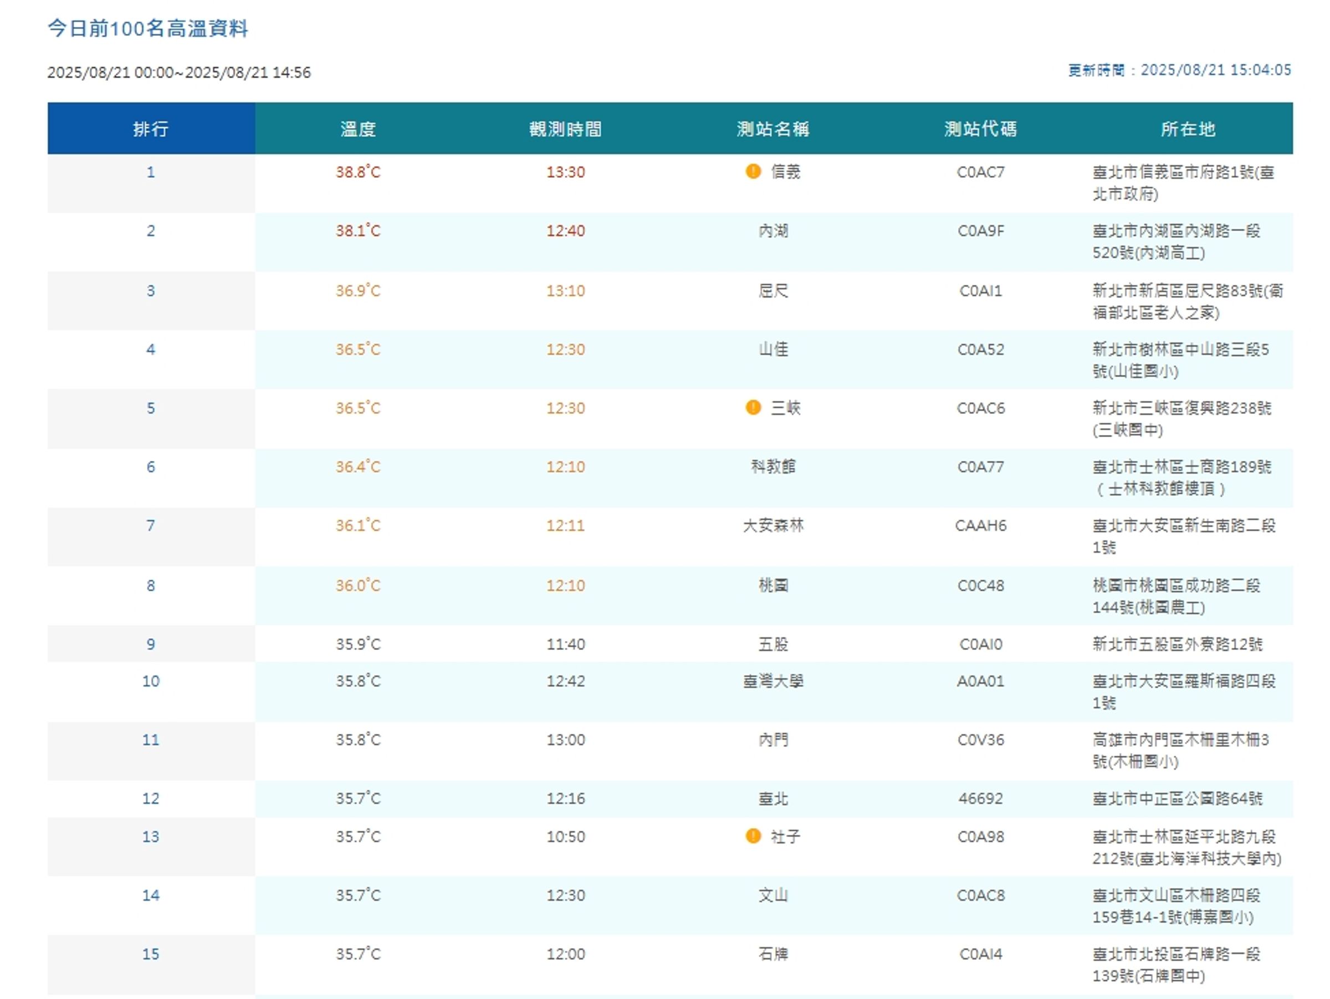
Task: Click station name 臺北
Action: pos(773,799)
